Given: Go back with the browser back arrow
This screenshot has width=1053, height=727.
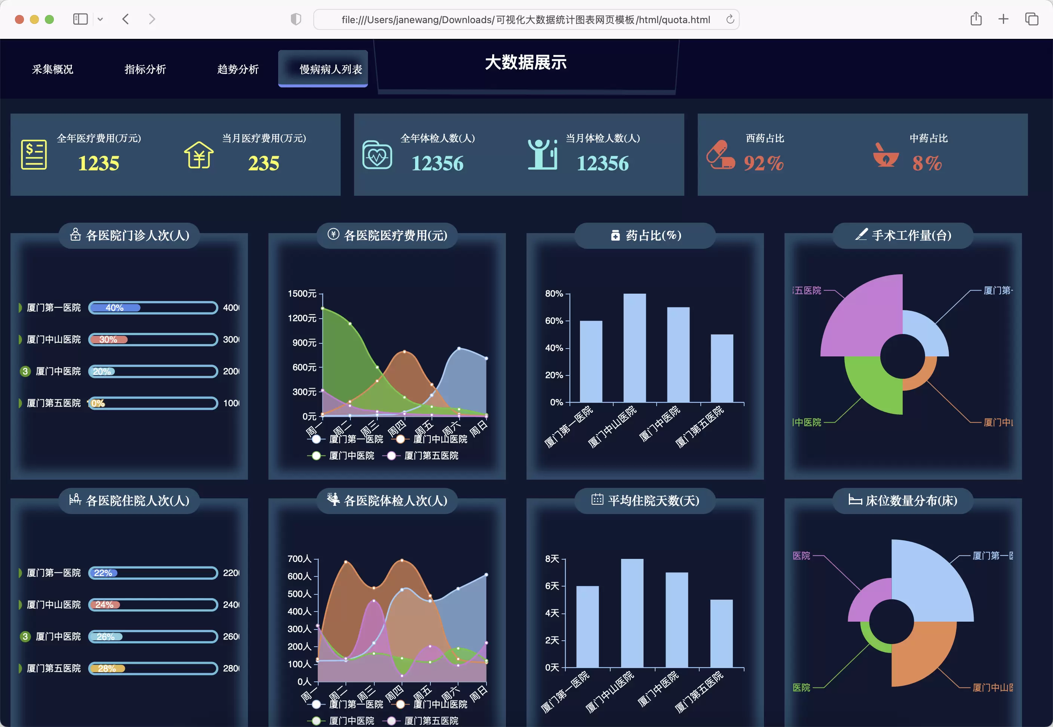Looking at the screenshot, I should pos(126,19).
